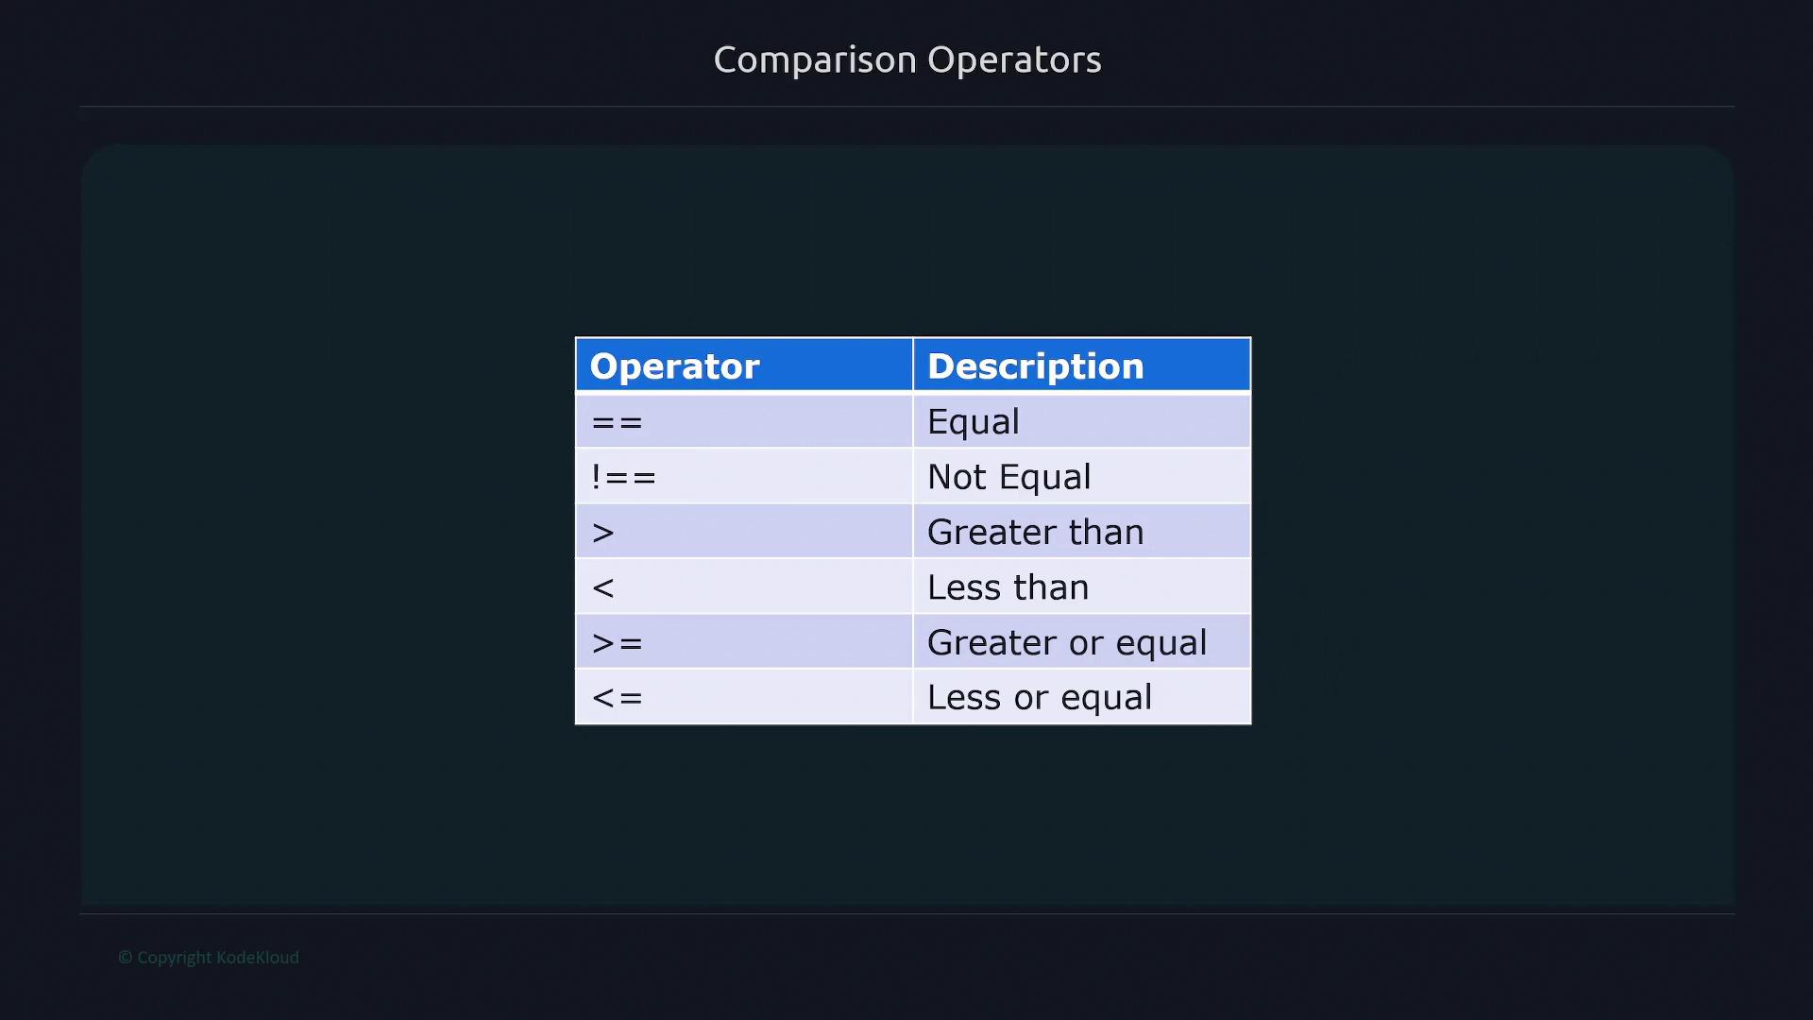Select the Description column header
The width and height of the screenshot is (1813, 1020).
[1035, 365]
